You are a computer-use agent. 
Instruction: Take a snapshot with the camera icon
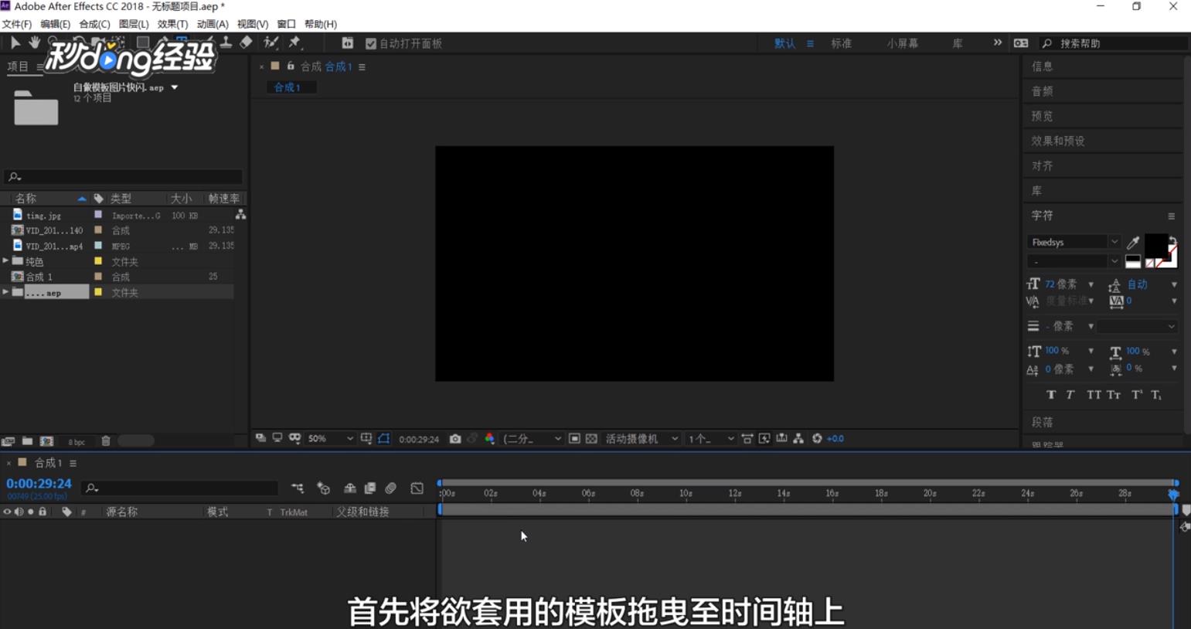(454, 438)
